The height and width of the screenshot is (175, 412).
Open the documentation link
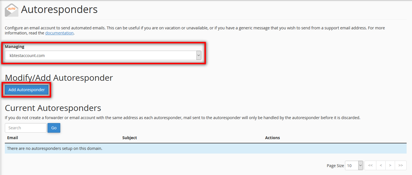tap(59, 33)
